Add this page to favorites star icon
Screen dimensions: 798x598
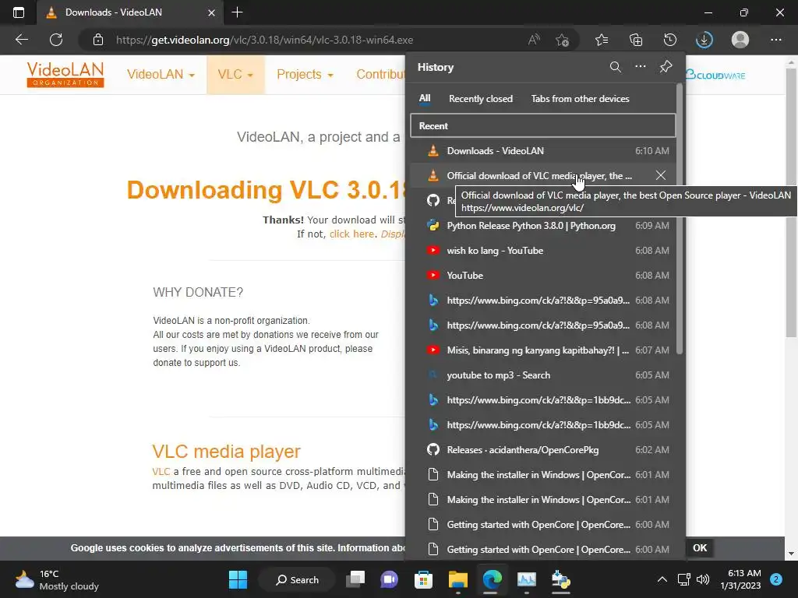coord(562,40)
